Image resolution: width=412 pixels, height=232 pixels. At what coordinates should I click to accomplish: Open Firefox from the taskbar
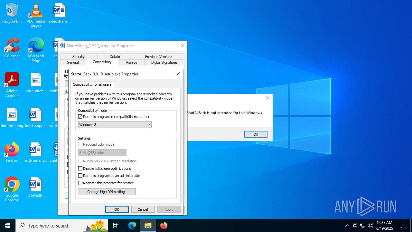tap(164, 226)
